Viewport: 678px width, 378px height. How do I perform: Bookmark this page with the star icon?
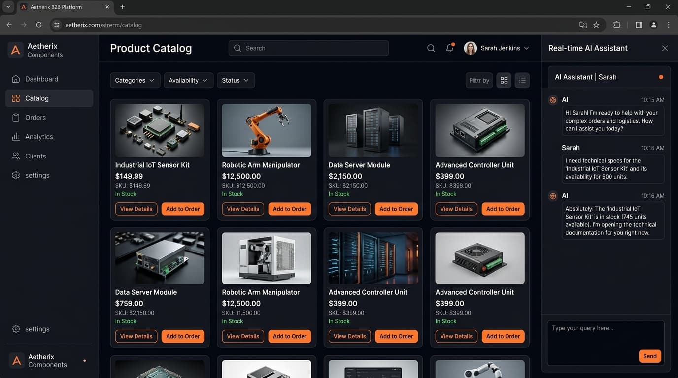click(596, 25)
